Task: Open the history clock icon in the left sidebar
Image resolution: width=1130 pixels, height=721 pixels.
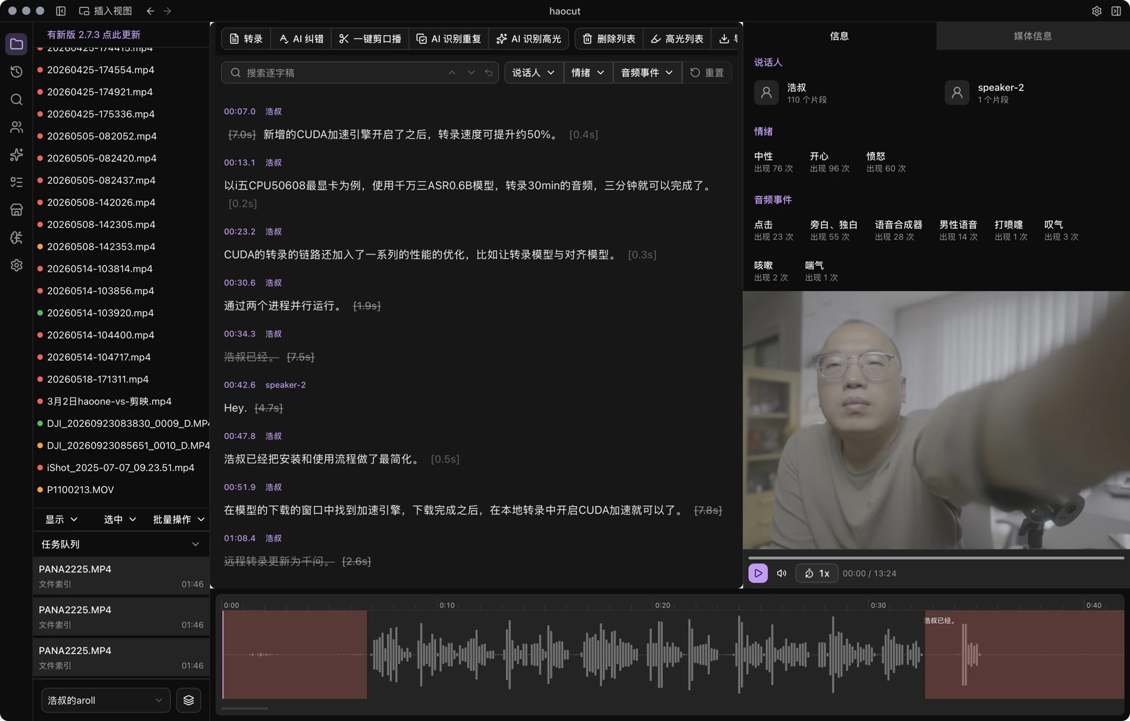Action: point(16,72)
